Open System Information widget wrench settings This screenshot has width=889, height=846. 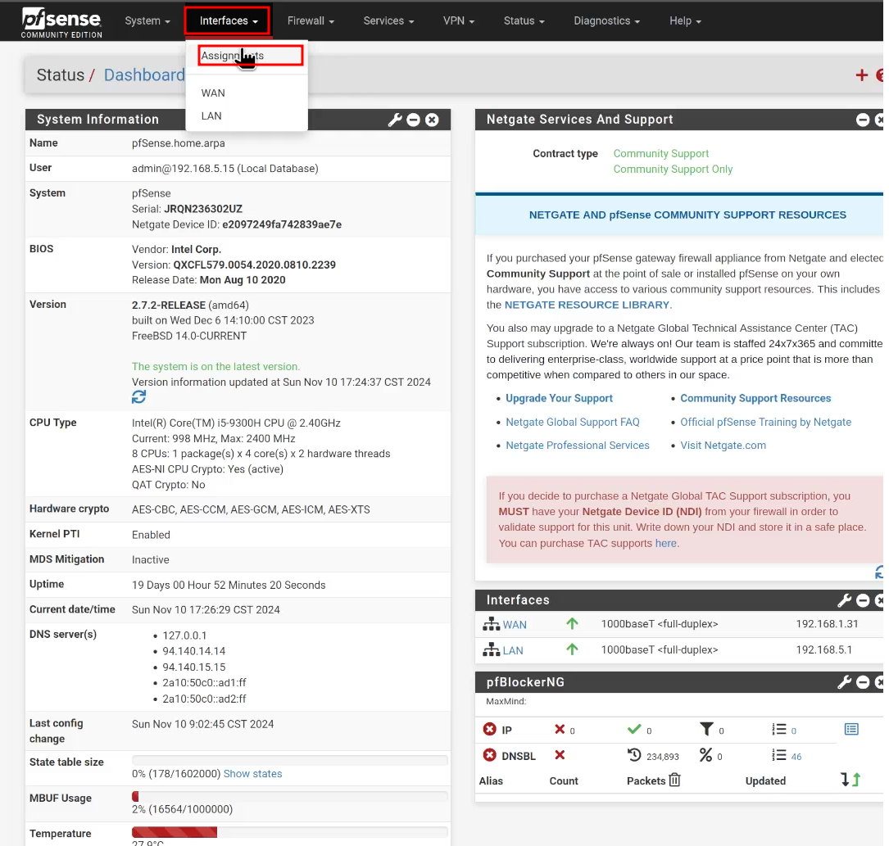point(395,120)
